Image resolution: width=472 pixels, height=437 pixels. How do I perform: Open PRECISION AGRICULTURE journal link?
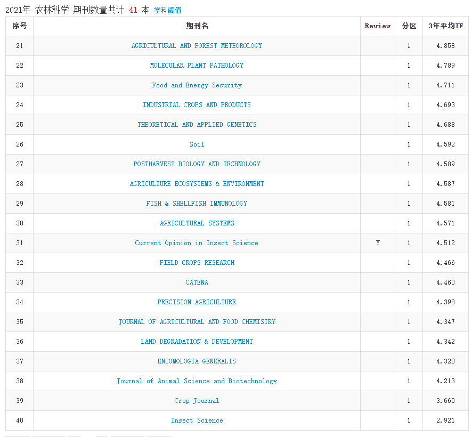point(197,302)
